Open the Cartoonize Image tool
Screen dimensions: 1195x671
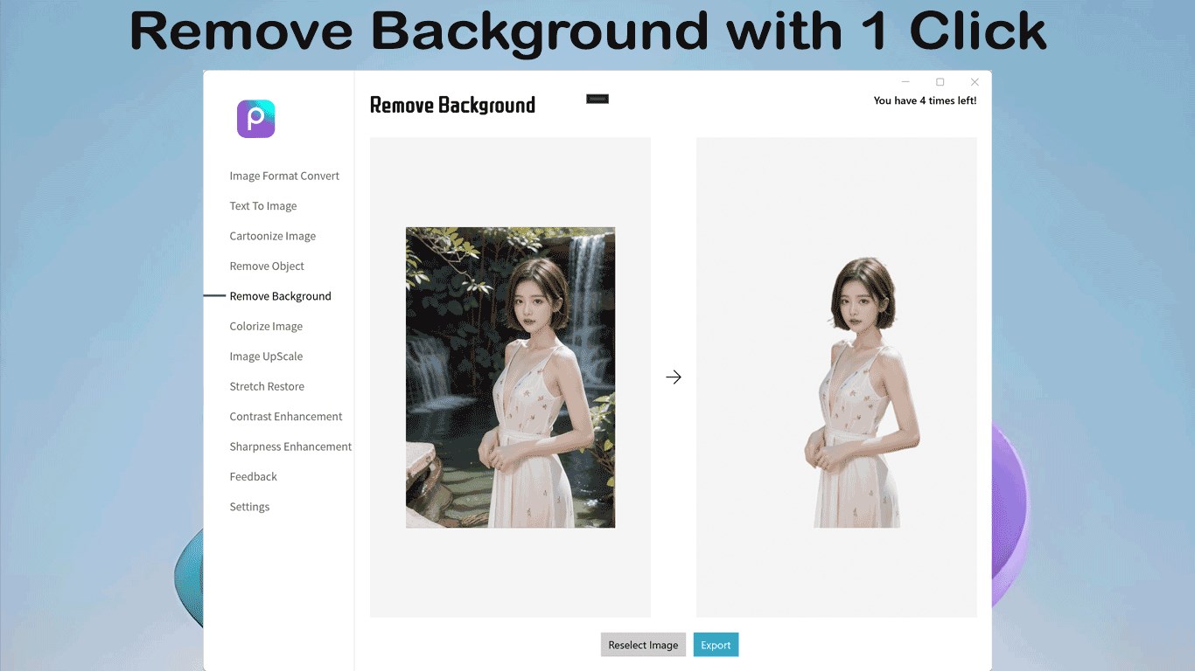[x=273, y=236]
